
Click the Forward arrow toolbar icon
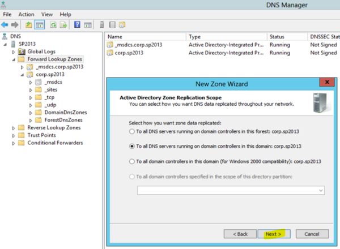click(x=15, y=25)
